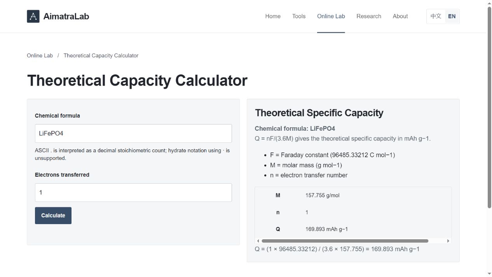
Task: Click the Theoretical Specific Capacity heading
Action: pyautogui.click(x=319, y=113)
